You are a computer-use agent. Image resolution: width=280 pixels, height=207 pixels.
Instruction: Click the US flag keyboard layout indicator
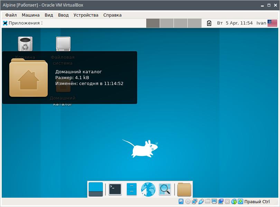coord(272,23)
